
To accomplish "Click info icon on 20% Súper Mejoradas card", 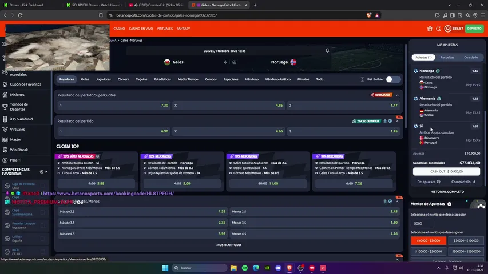I will pyautogui.click(x=98, y=156).
